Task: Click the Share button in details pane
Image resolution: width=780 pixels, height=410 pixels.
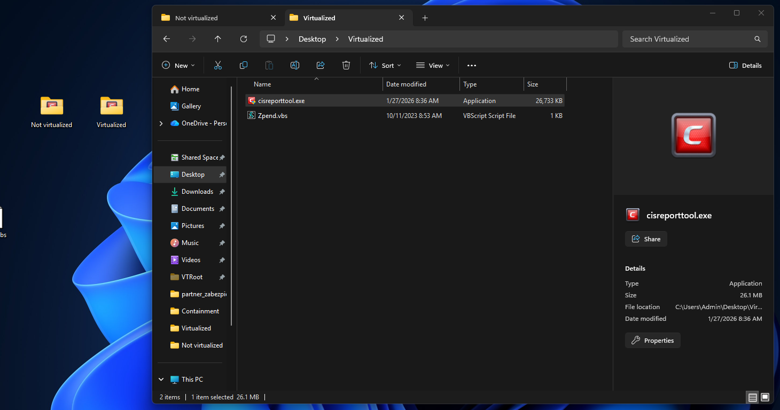Action: pyautogui.click(x=646, y=239)
